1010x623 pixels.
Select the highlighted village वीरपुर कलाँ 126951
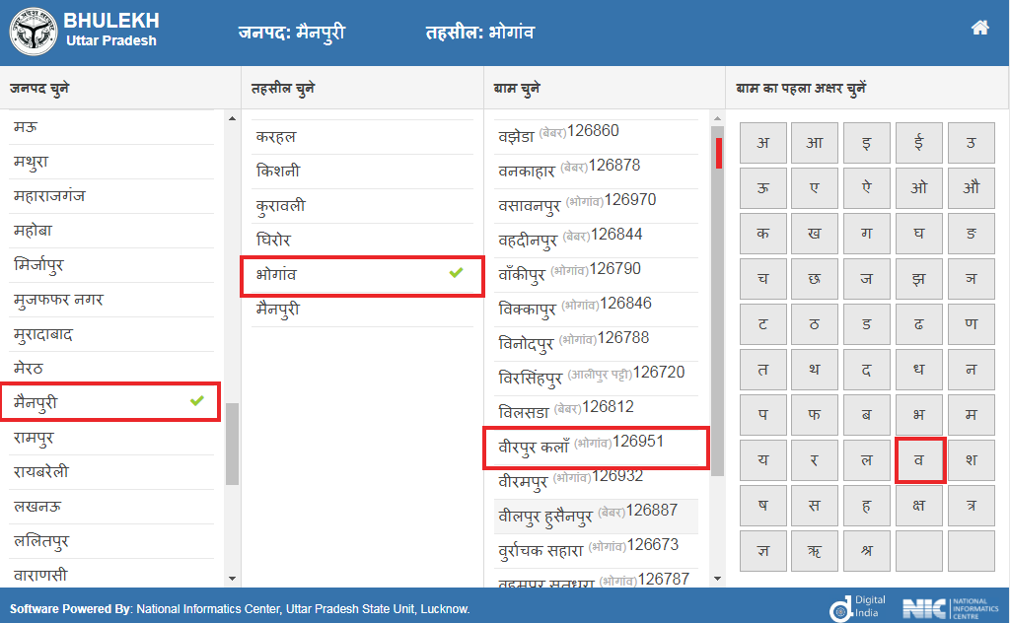click(595, 446)
